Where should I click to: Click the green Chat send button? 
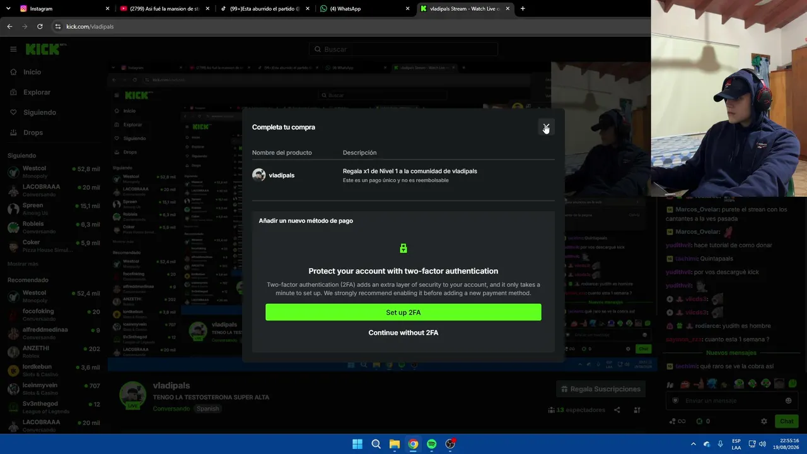click(786, 421)
